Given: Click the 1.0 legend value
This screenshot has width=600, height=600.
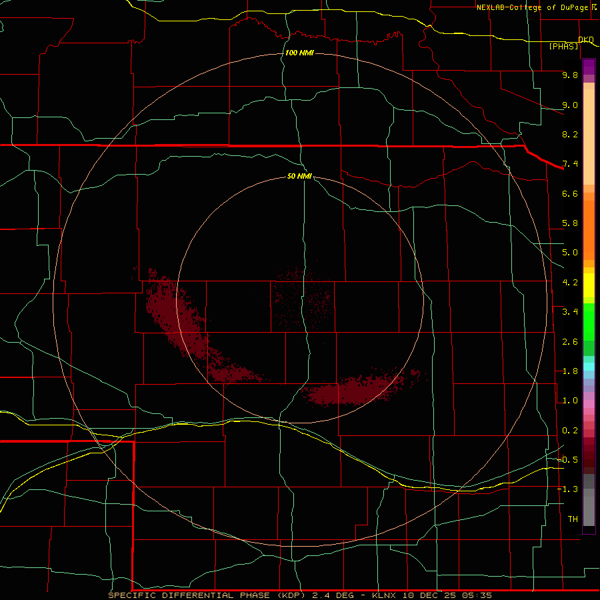Looking at the screenshot, I should 570,401.
